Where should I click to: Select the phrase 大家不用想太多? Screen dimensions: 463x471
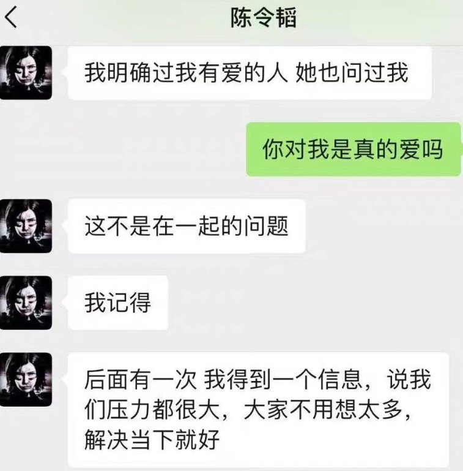point(323,410)
